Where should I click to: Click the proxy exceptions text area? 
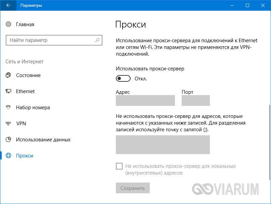pos(163,144)
